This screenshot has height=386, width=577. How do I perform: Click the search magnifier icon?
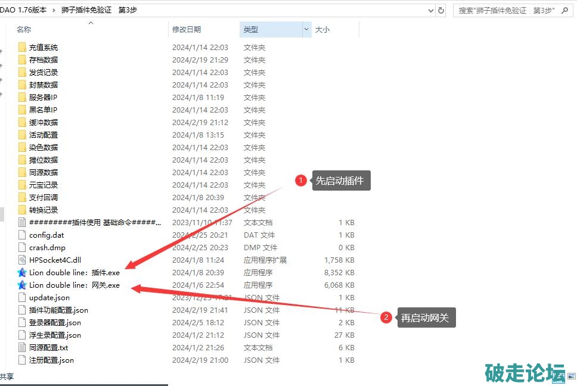tap(563, 11)
